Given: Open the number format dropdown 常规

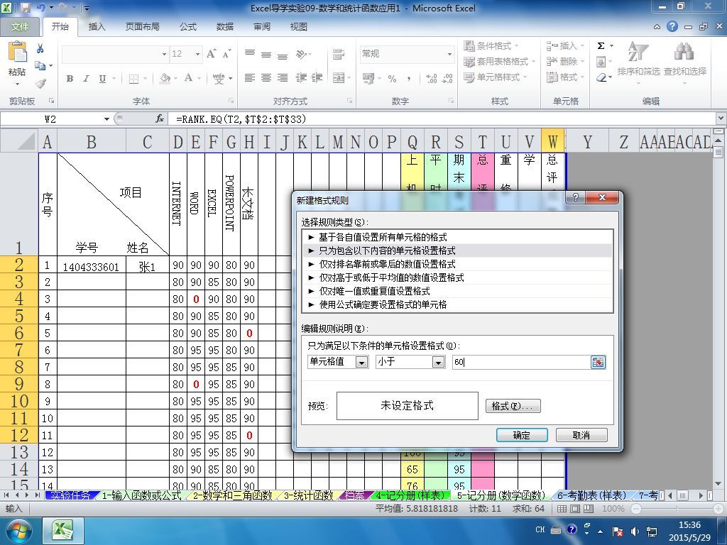Looking at the screenshot, I should (x=449, y=54).
